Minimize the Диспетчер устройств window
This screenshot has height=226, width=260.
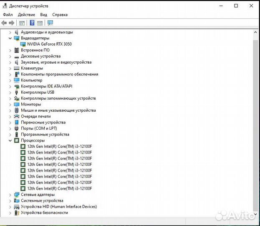(221, 6)
